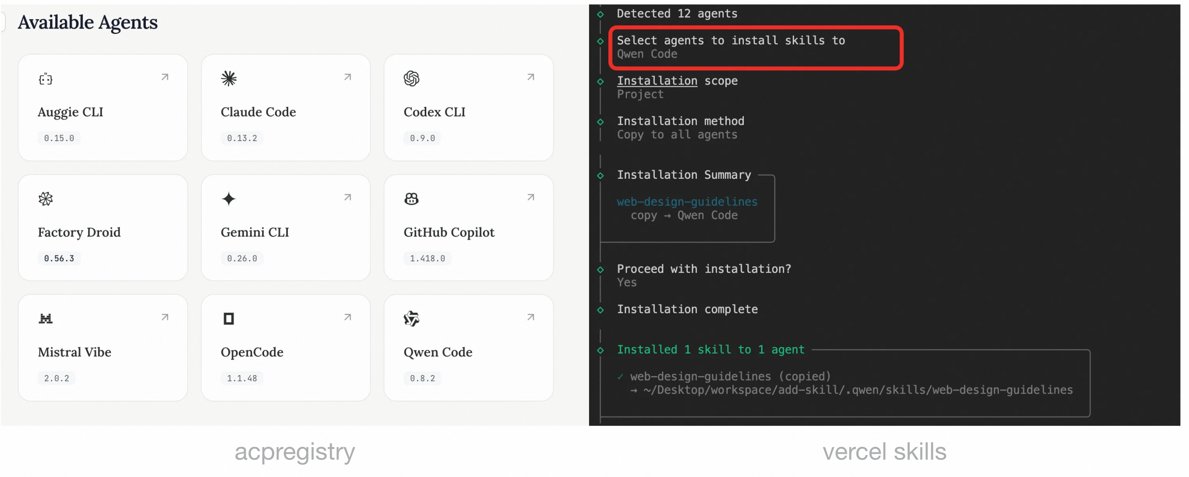Click the GitHub Copilot 1.418.0 version badge

pyautogui.click(x=427, y=259)
